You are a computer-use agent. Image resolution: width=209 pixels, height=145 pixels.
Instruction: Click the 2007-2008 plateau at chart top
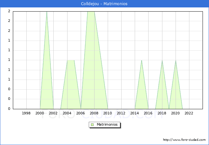(x=91, y=12)
